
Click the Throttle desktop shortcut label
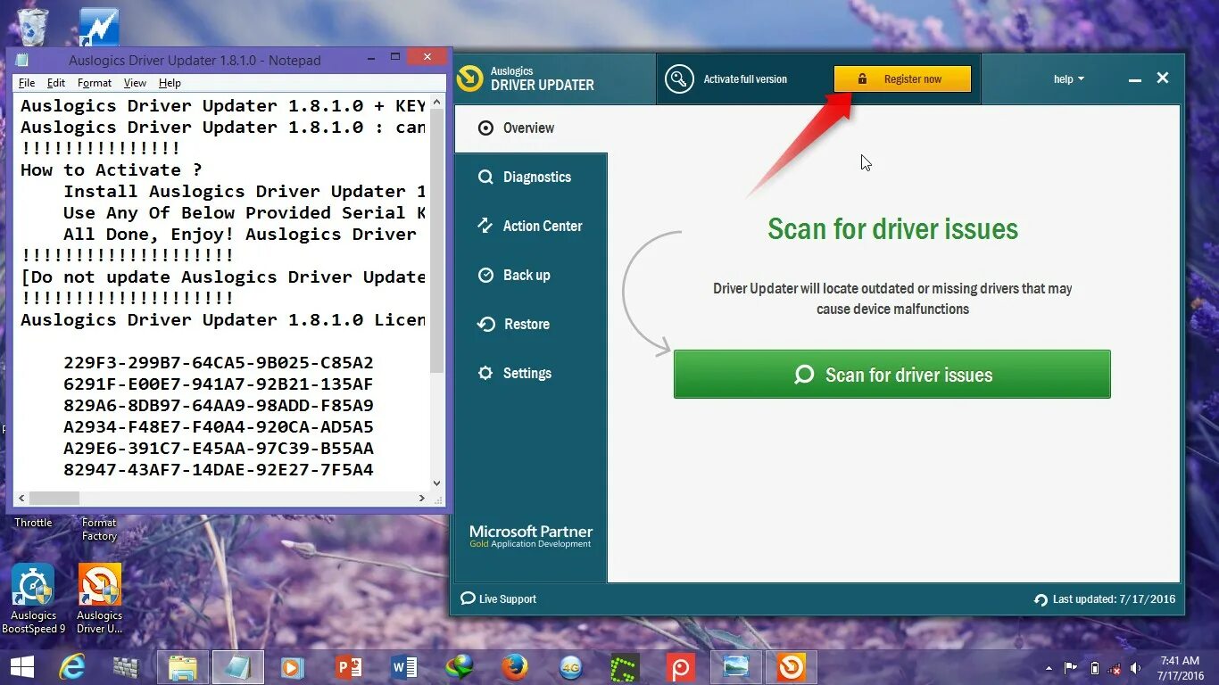tap(33, 523)
